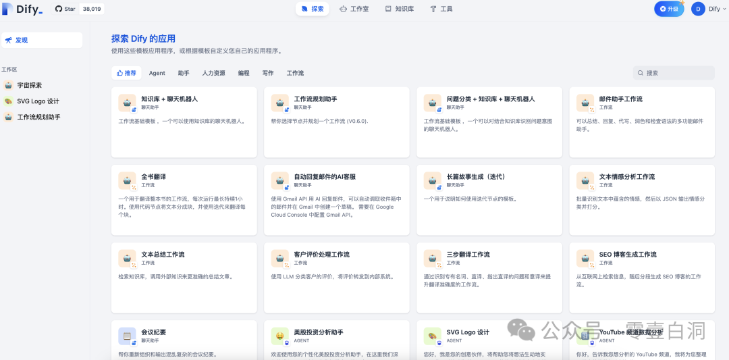Select the 工作流 category filter
This screenshot has height=360, width=729.
295,73
